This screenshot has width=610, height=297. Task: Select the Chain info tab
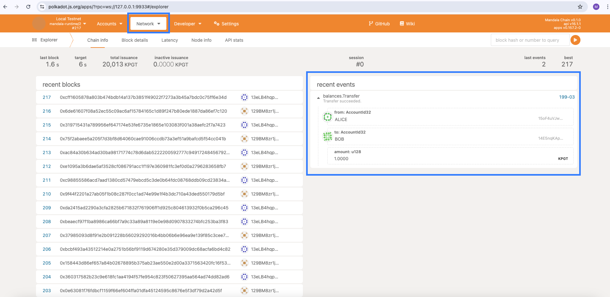pyautogui.click(x=98, y=40)
